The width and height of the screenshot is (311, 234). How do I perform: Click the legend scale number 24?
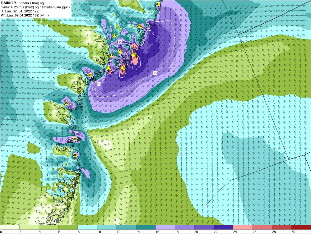pos(235,232)
